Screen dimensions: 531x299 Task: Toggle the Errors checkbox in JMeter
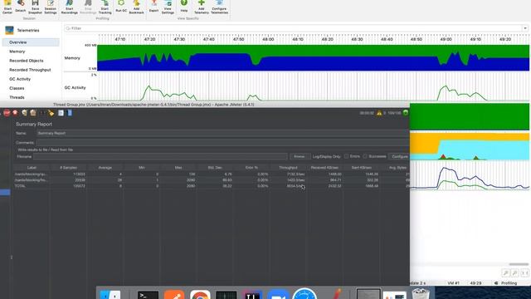(346, 156)
